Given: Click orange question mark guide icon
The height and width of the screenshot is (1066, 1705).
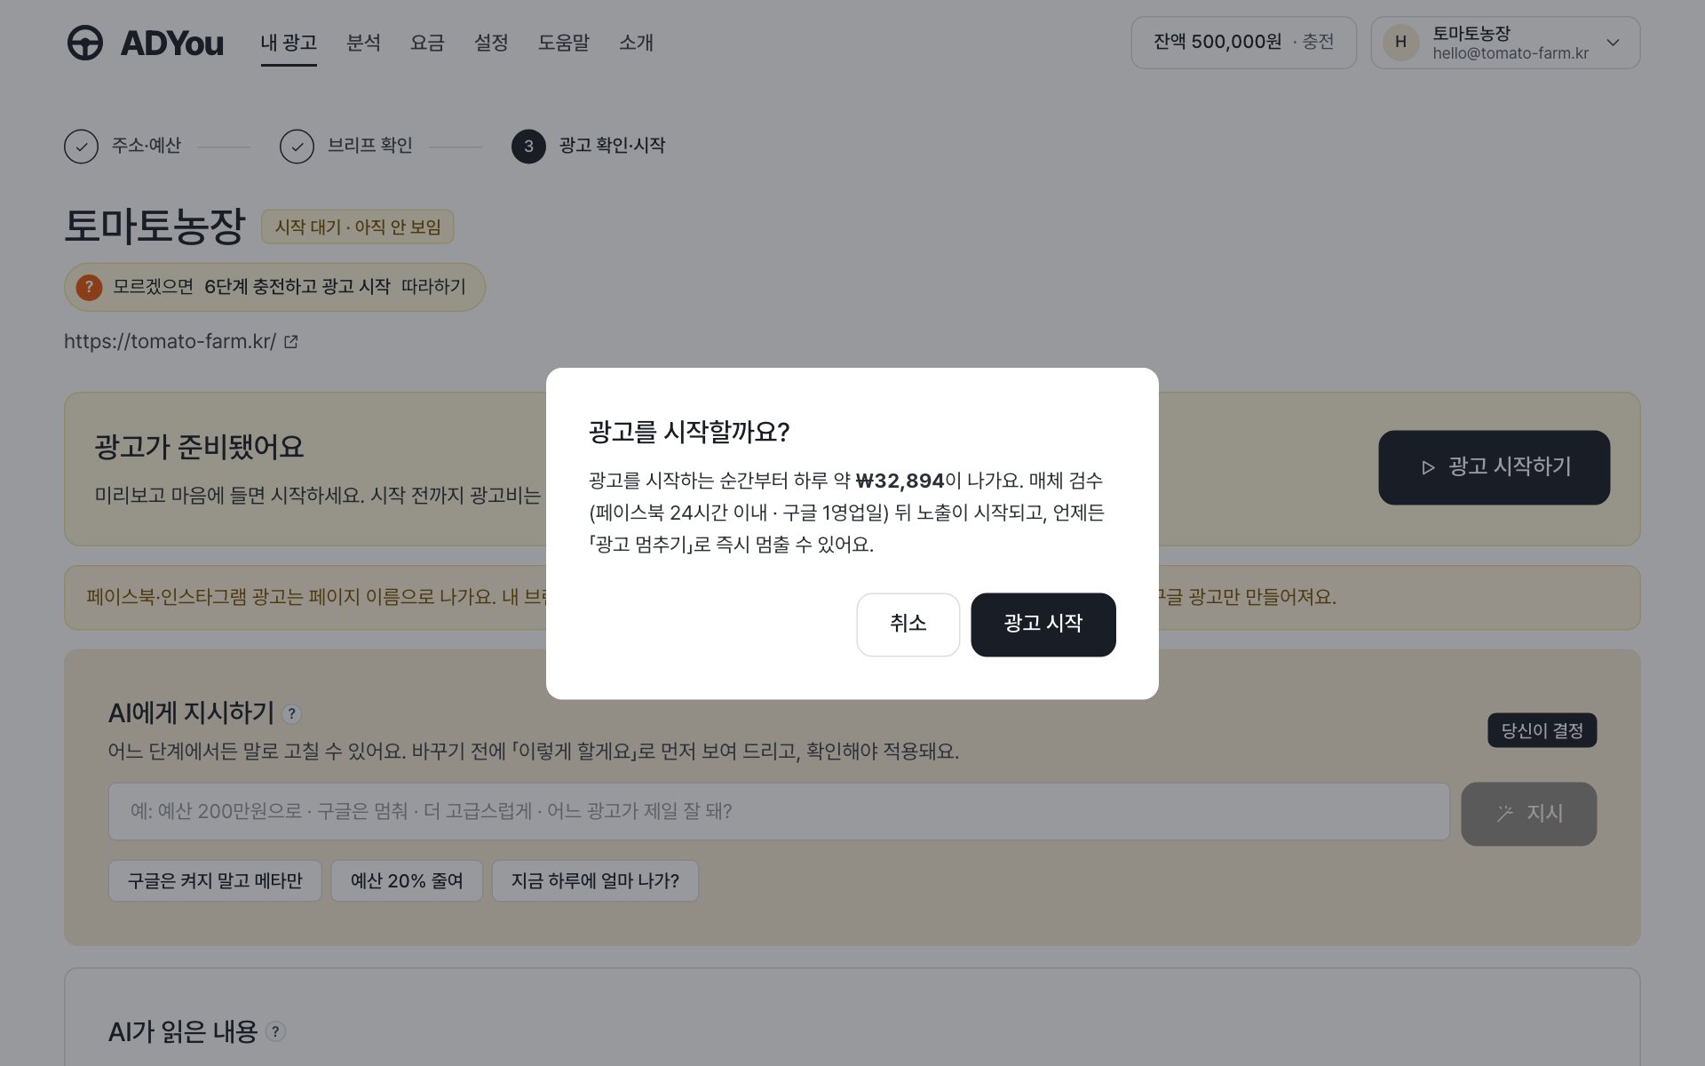Looking at the screenshot, I should pyautogui.click(x=89, y=287).
